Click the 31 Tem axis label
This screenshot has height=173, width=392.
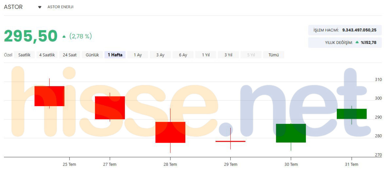pyautogui.click(x=351, y=165)
